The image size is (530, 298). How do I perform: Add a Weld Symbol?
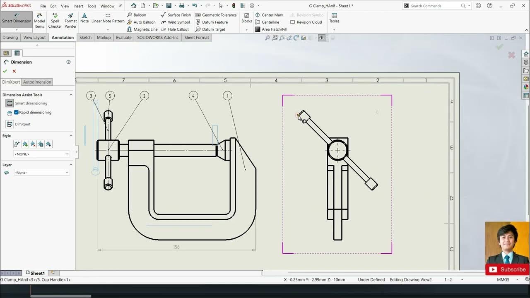click(176, 22)
